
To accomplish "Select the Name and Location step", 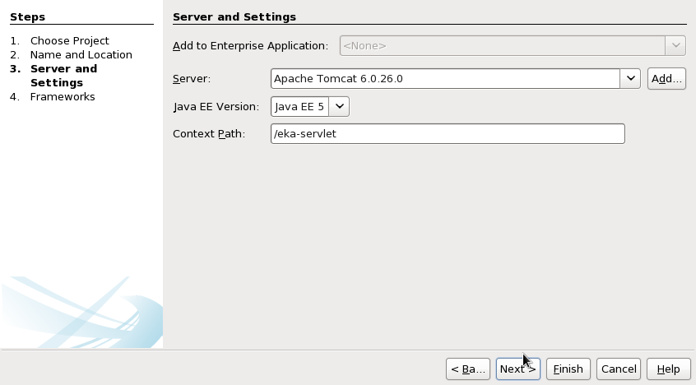I will pos(81,54).
